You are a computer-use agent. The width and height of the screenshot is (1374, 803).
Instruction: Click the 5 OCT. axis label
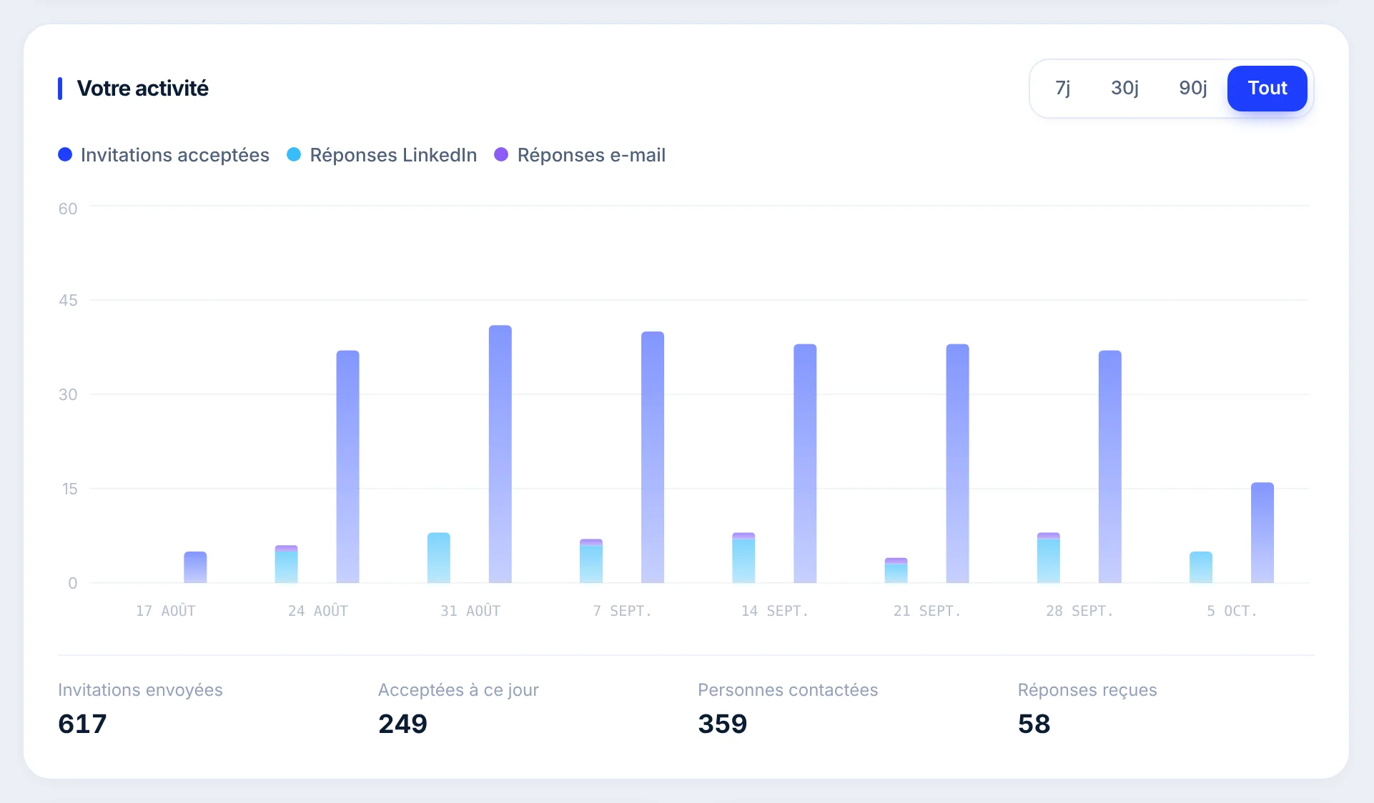[x=1232, y=611]
